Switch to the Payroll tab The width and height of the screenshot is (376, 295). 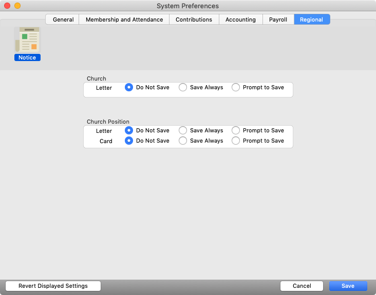point(278,19)
